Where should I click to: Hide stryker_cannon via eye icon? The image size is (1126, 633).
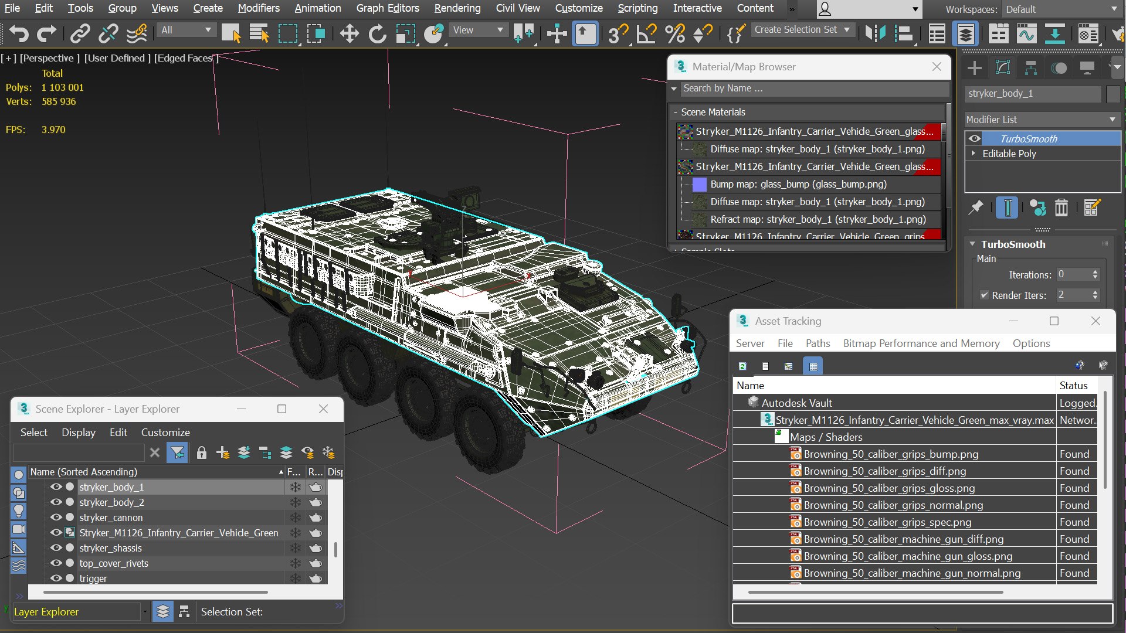(x=56, y=518)
